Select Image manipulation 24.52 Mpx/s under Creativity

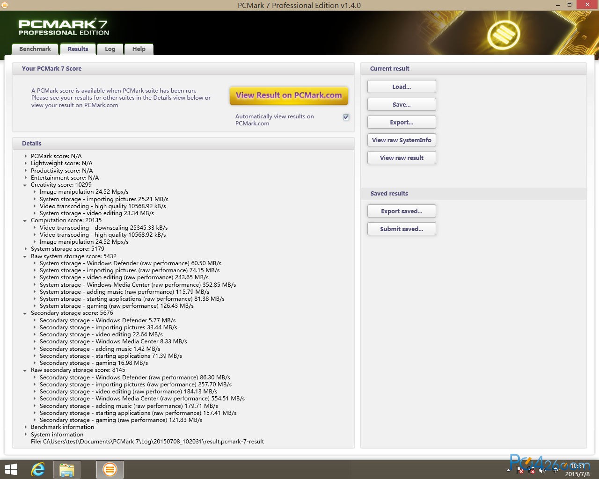84,192
